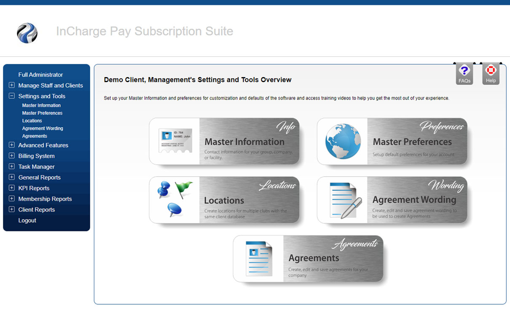Open the Agreement Wording card title
This screenshot has width=510, height=316.
click(414, 200)
